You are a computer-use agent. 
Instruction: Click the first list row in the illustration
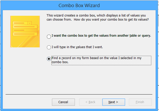(x=25, y=27)
